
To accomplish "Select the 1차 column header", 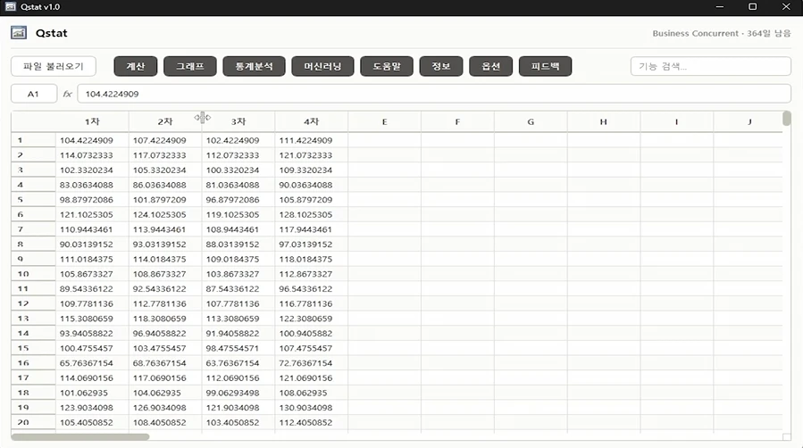I will pos(92,121).
